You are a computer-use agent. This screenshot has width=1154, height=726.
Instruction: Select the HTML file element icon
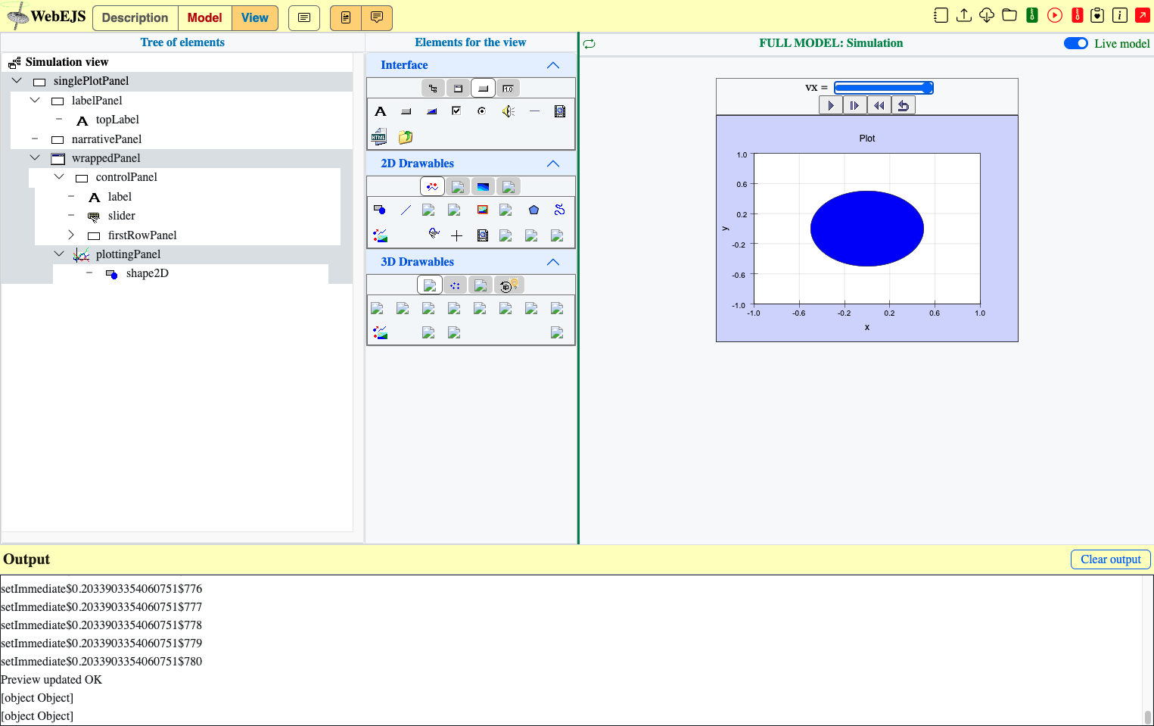pyautogui.click(x=379, y=136)
